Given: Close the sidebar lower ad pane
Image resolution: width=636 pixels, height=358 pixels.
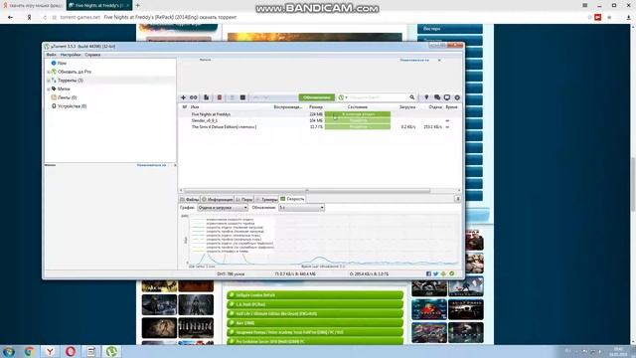Looking at the screenshot, I should click(x=175, y=165).
